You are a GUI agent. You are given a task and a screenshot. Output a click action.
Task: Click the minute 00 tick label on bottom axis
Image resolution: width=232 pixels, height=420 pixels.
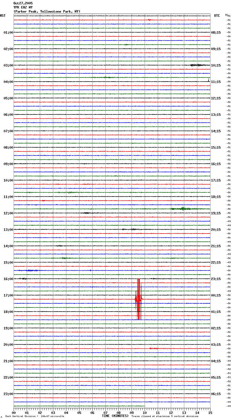point(14,413)
